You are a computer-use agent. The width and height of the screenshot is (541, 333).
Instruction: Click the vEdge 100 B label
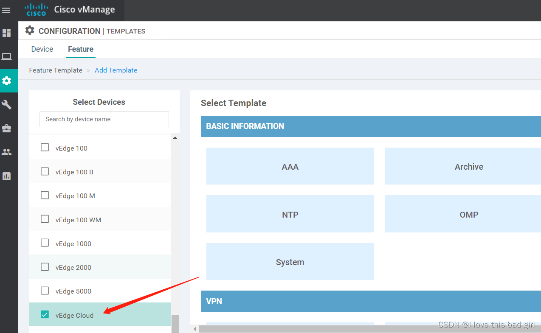point(74,172)
